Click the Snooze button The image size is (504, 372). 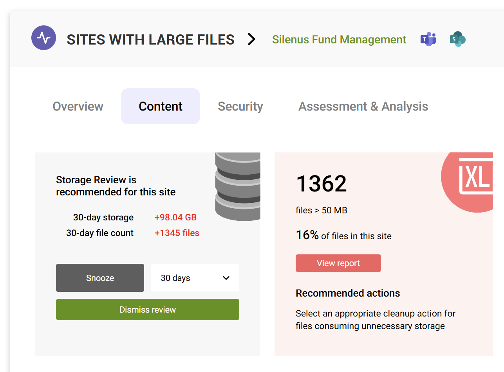100,278
